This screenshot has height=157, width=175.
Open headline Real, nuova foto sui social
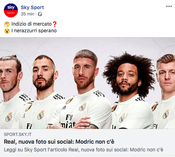tap(59, 142)
